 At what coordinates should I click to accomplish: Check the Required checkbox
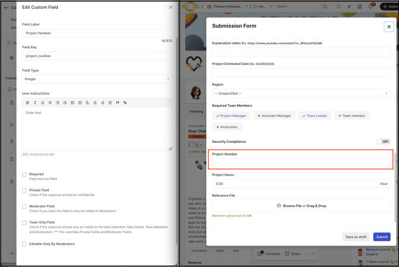(x=24, y=175)
